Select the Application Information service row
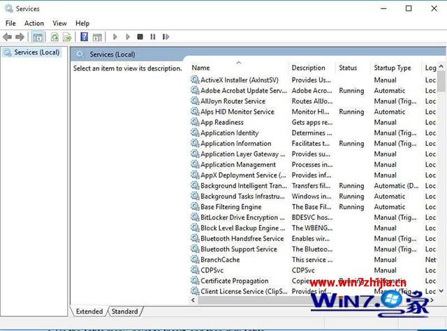The width and height of the screenshot is (447, 331). pyautogui.click(x=314, y=143)
